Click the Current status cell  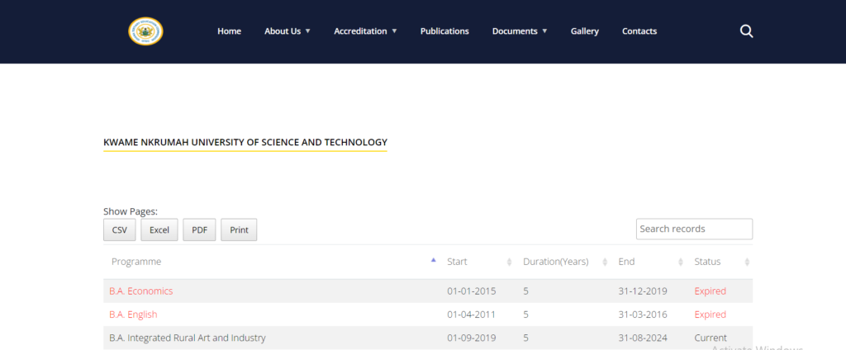pyautogui.click(x=710, y=338)
